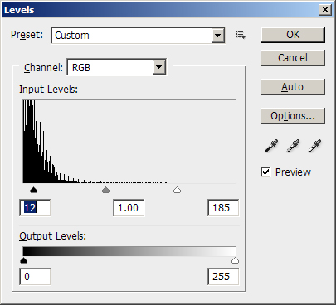Grab the input highlight white slider
This screenshot has width=336, height=305.
(177, 190)
